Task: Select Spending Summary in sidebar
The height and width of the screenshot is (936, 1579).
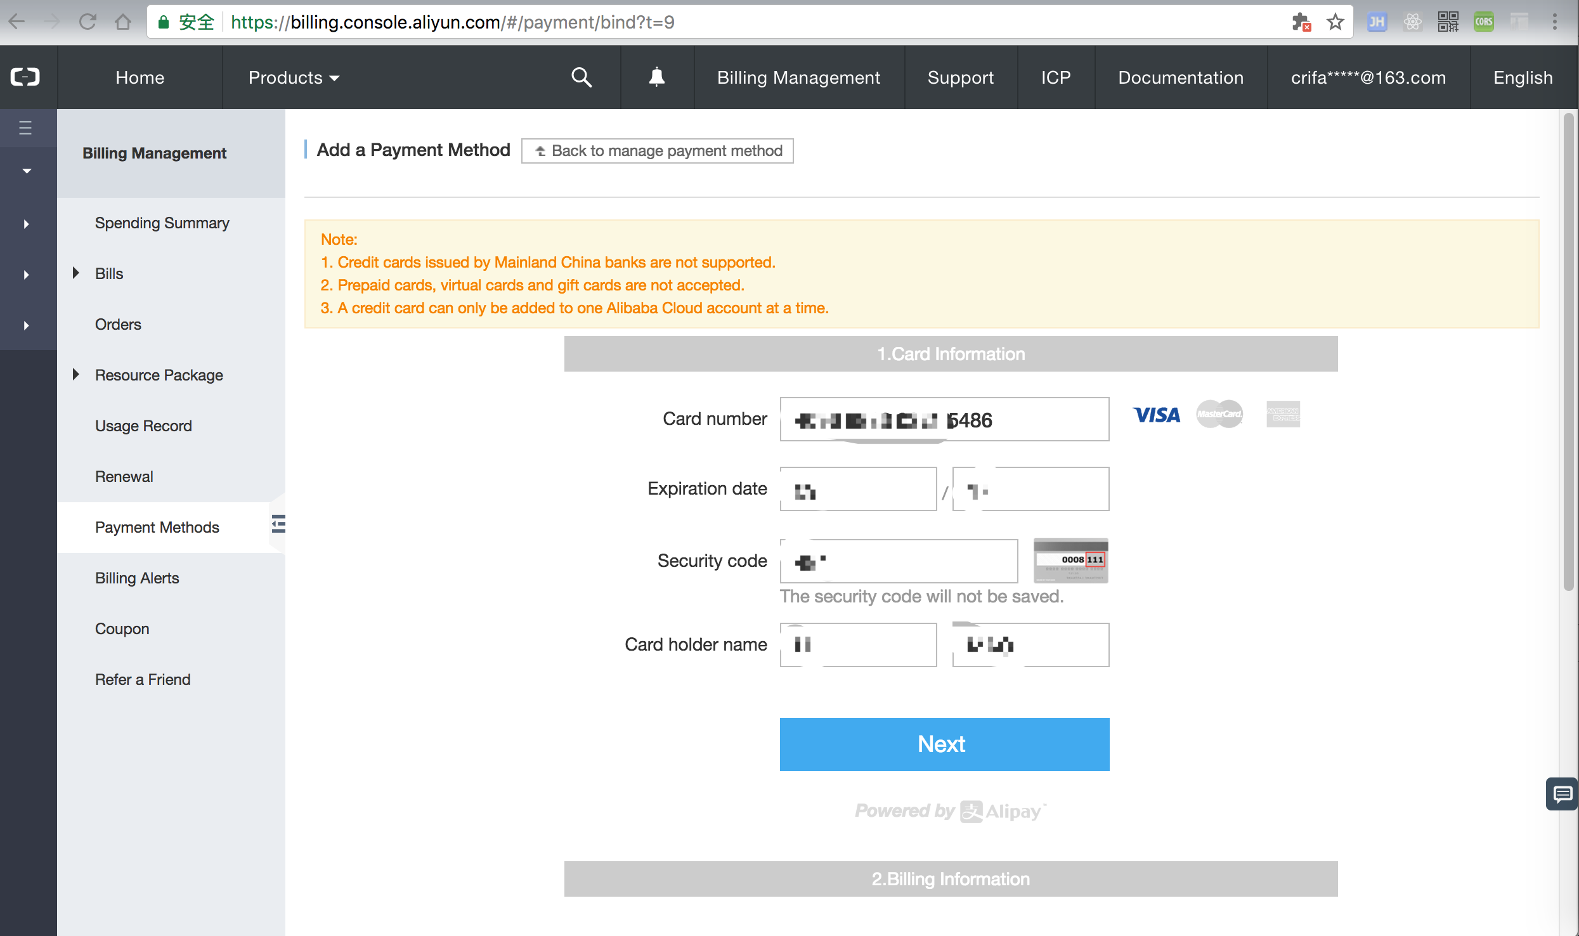Action: 162,223
